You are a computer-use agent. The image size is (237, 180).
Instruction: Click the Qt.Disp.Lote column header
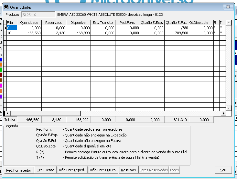[201, 23]
